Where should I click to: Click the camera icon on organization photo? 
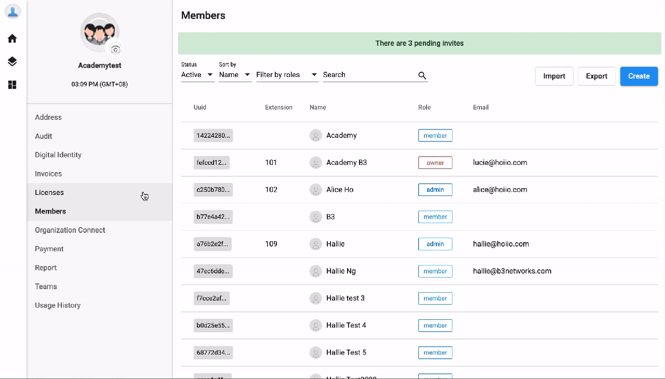click(115, 49)
